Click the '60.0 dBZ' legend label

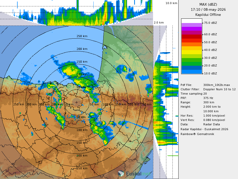(x=210, y=35)
